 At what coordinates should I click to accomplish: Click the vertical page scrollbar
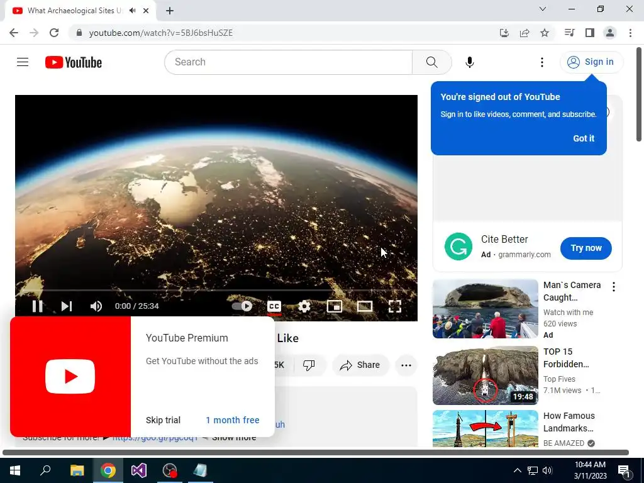tap(639, 94)
